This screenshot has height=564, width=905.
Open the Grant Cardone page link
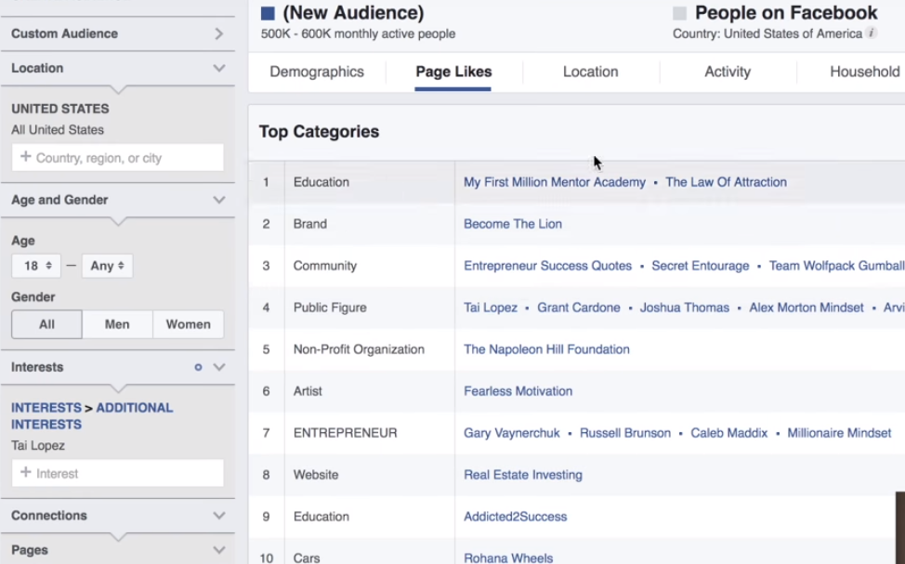[578, 308]
